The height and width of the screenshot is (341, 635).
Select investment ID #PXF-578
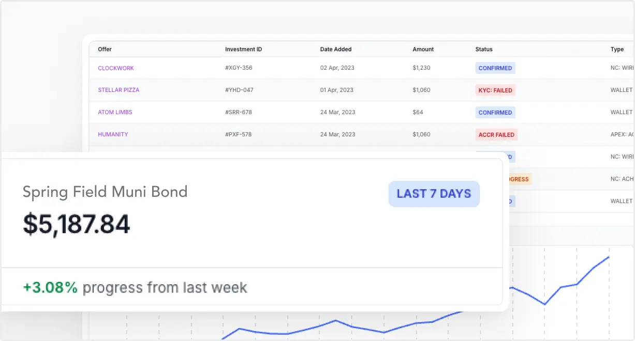click(x=239, y=134)
